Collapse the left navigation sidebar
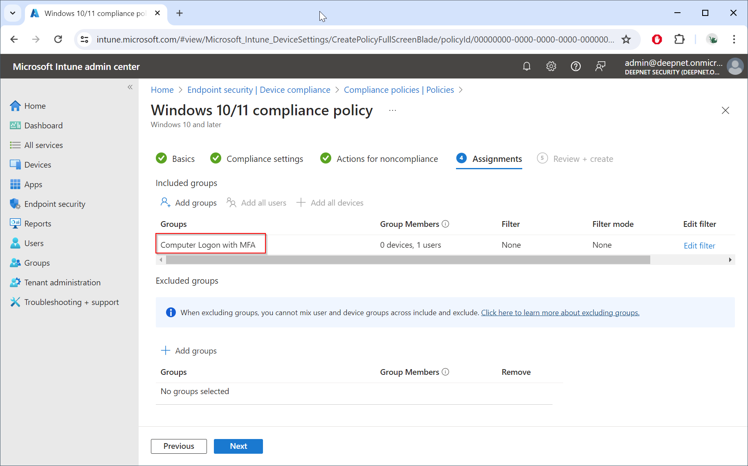The height and width of the screenshot is (466, 748). [130, 87]
